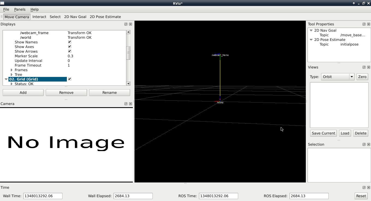Open the File menu

pos(6,9)
